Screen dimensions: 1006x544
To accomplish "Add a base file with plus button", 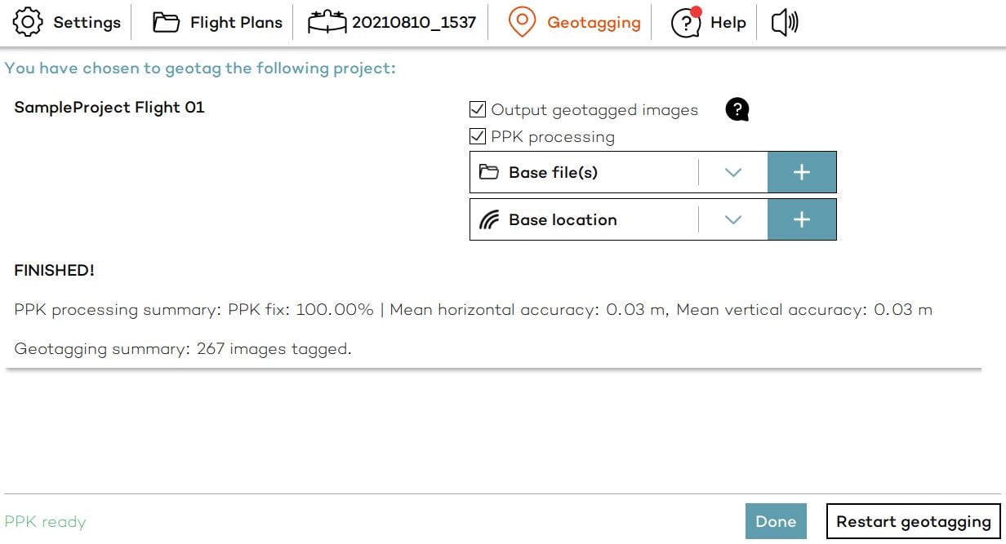I will click(802, 172).
